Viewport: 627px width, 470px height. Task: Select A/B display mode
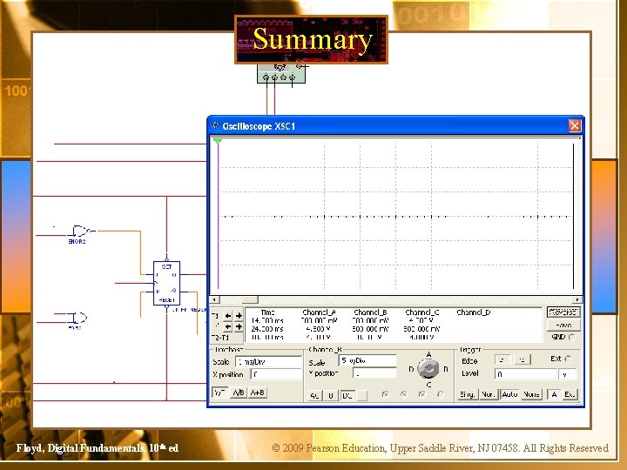(239, 393)
